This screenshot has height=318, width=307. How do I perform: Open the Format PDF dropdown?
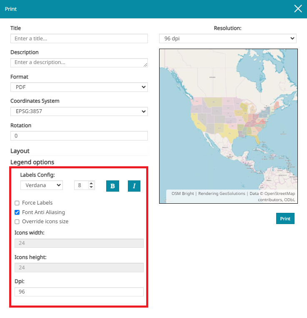(x=79, y=87)
